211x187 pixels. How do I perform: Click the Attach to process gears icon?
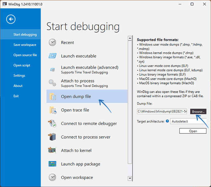[52, 82]
